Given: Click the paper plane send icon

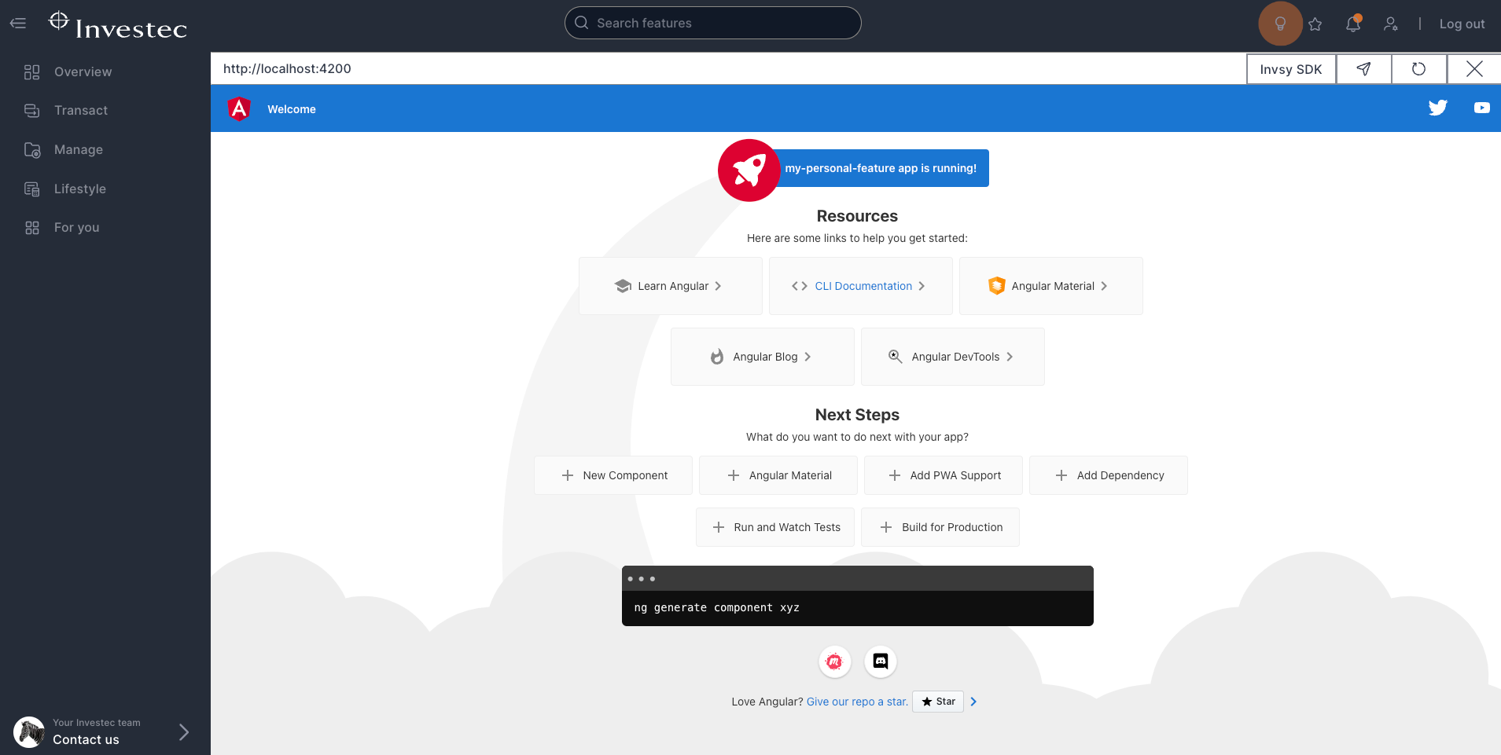Looking at the screenshot, I should pos(1363,69).
